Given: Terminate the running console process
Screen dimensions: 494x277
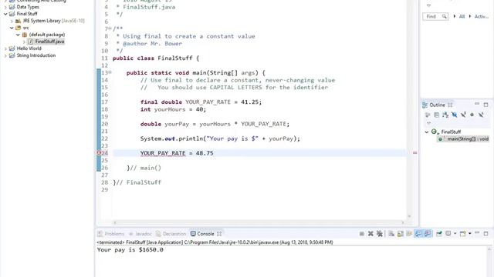Looking at the screenshot, I should [x=362, y=234].
